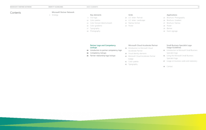
Task: Open the Strategy contents entry
Action: 55,15
